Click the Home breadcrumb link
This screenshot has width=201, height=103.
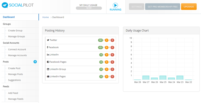click(x=45, y=17)
